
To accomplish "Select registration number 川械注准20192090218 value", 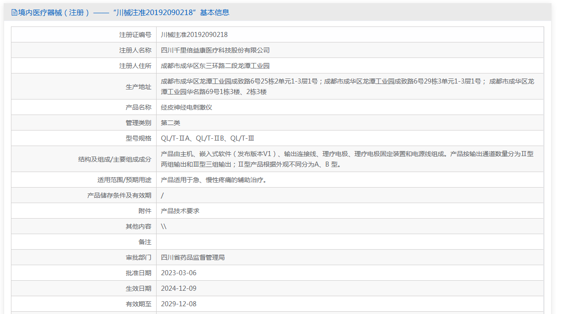I will (195, 35).
